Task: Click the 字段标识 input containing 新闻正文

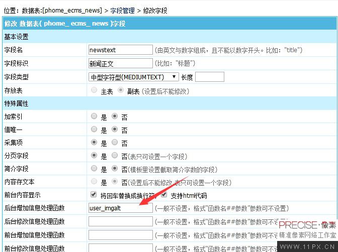Action: (121, 63)
